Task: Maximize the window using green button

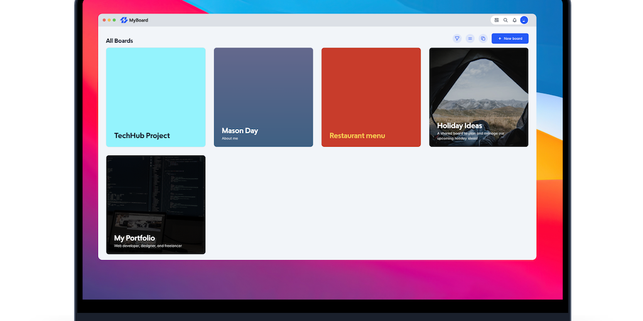Action: click(114, 20)
